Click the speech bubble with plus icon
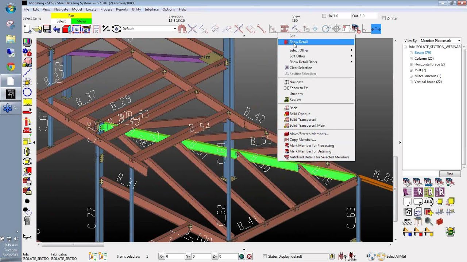This screenshot has width=467, height=262. [407, 202]
